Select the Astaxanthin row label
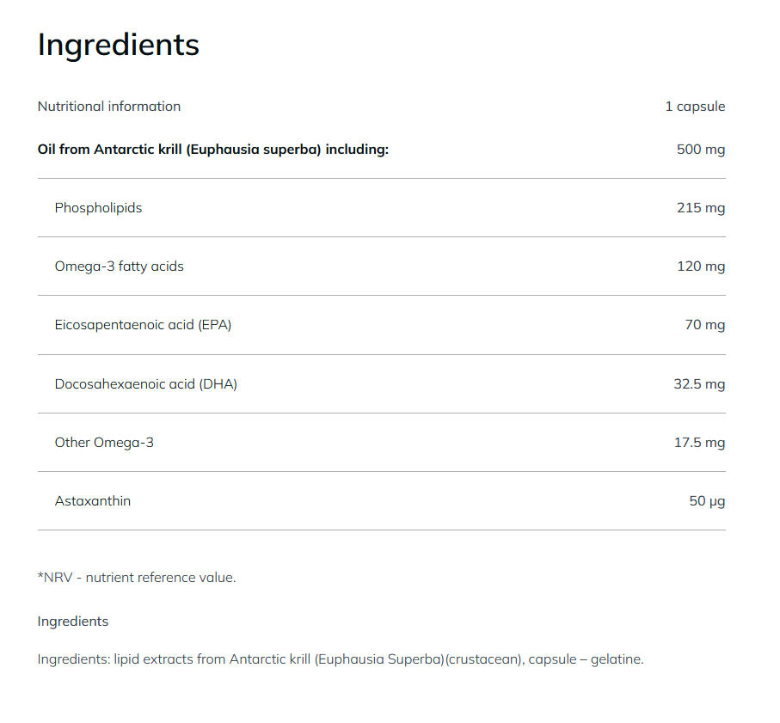 tap(93, 501)
